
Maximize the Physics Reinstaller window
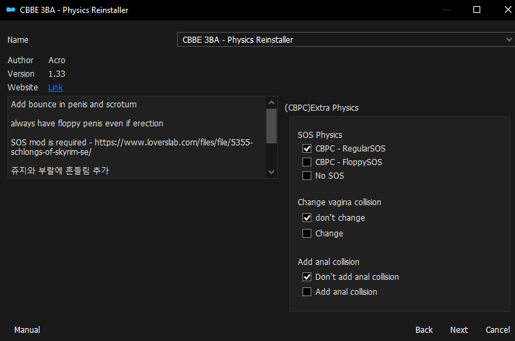click(x=477, y=10)
